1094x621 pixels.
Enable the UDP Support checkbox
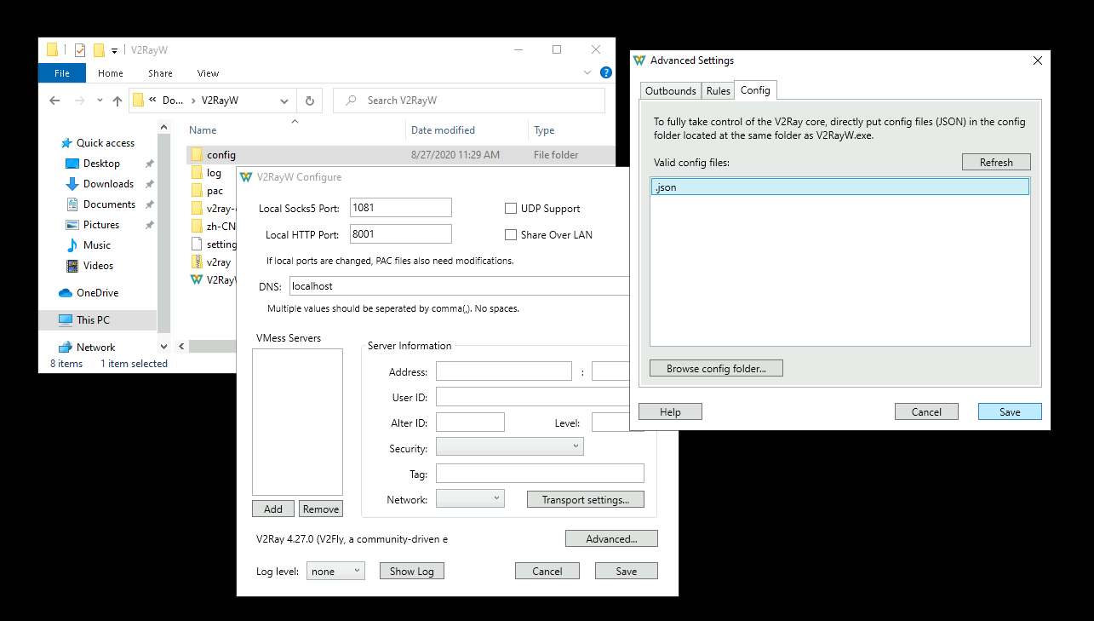pos(511,209)
